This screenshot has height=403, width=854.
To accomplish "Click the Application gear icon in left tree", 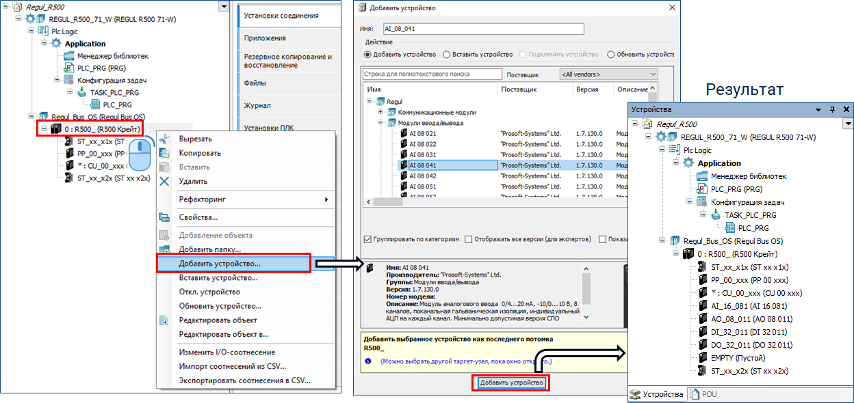I will click(56, 44).
